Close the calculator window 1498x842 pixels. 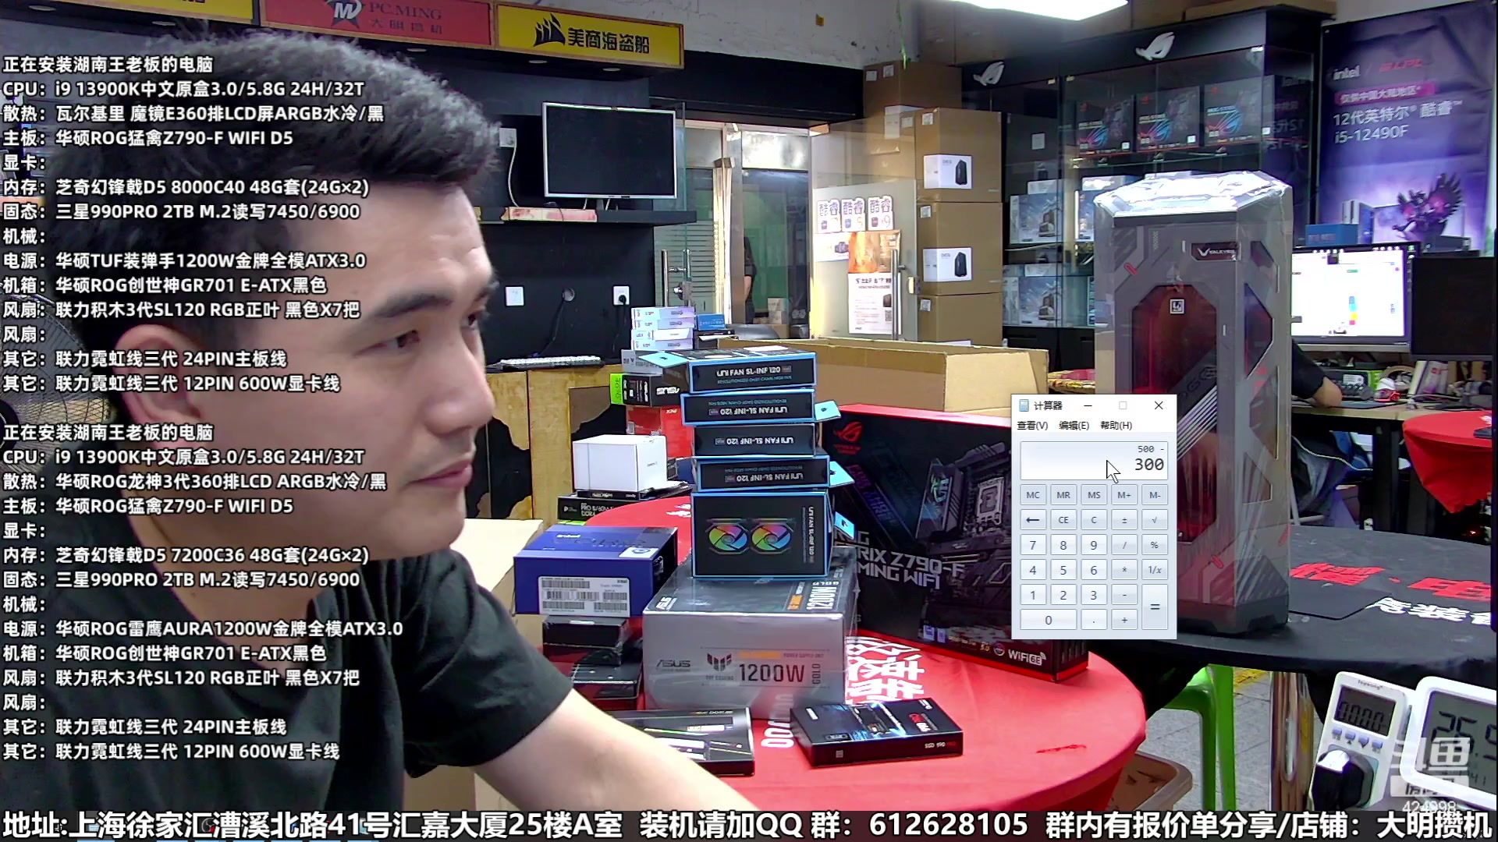pyautogui.click(x=1159, y=405)
